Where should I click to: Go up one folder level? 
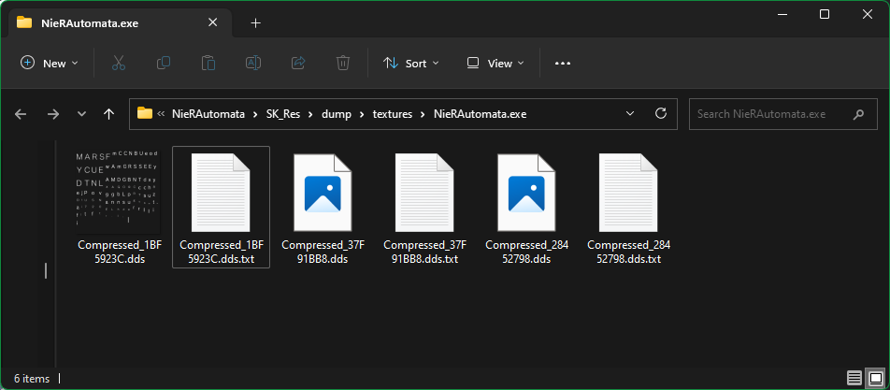click(108, 114)
